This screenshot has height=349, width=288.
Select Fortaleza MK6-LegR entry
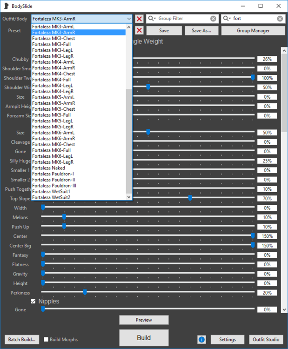79,162
